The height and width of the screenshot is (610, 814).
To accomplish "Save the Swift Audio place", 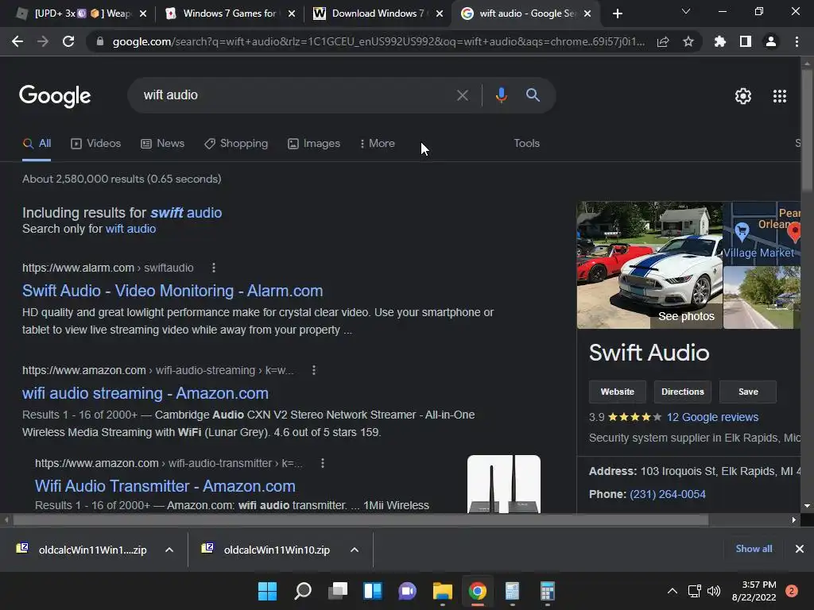I will tap(748, 392).
